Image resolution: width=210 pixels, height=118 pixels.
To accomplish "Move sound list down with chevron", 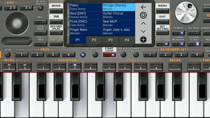I will (143, 31).
